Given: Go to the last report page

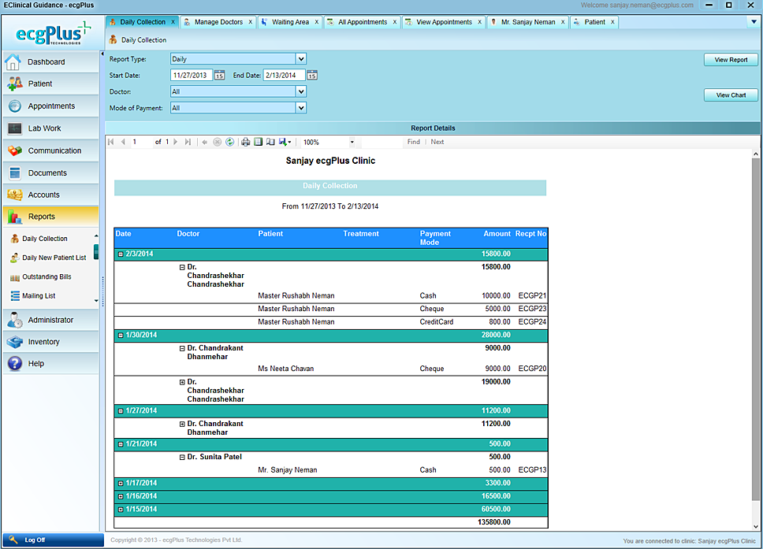Looking at the screenshot, I should [x=188, y=143].
